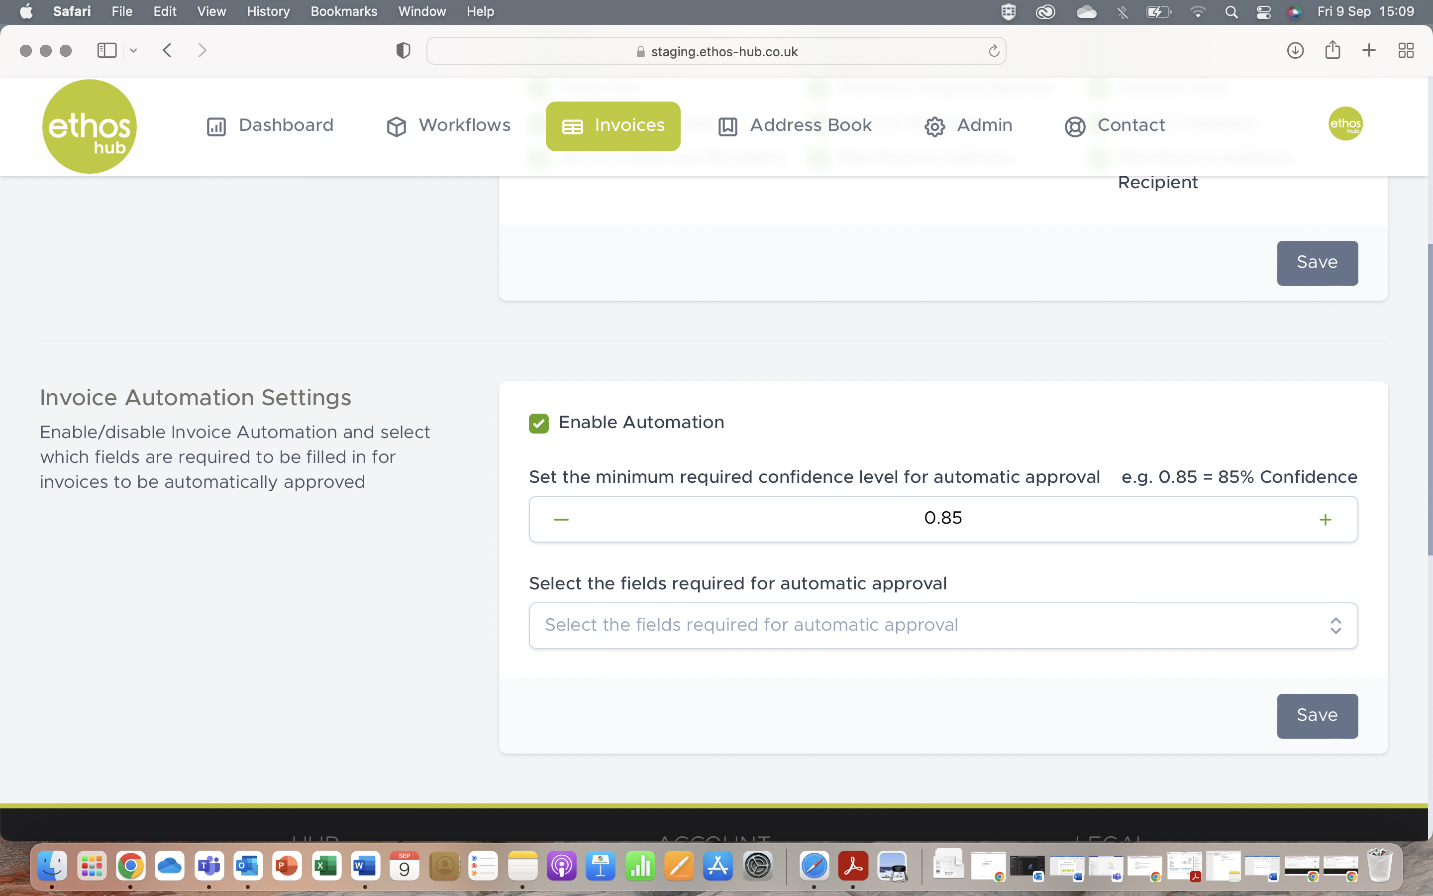This screenshot has width=1433, height=896.
Task: Save the Invoice Automation Settings
Action: (x=1317, y=716)
